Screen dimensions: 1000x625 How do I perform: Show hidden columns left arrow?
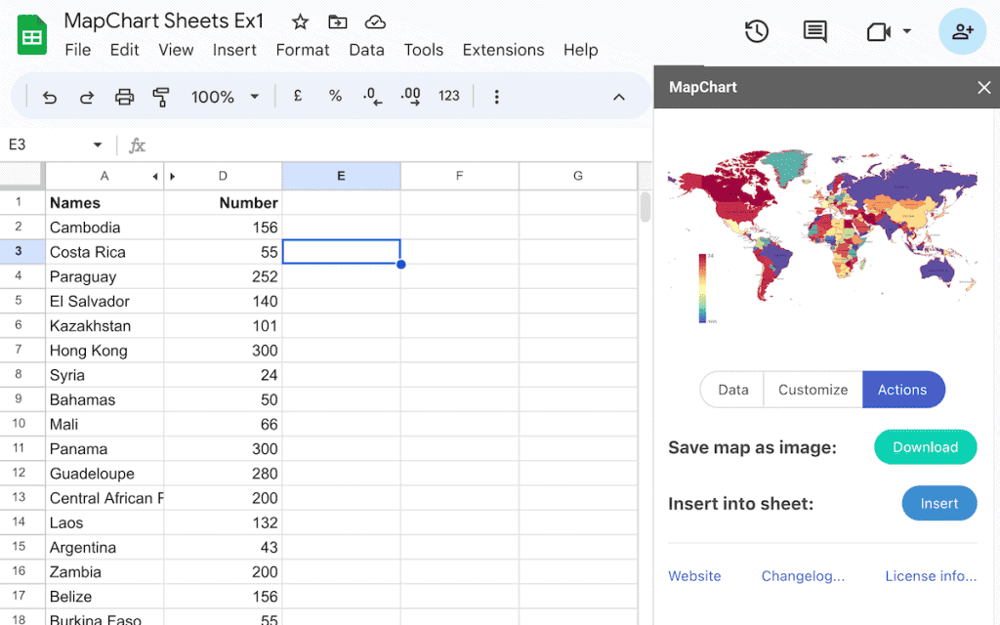pyautogui.click(x=155, y=177)
